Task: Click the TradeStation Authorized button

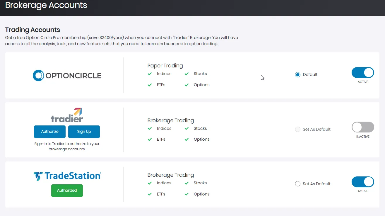Action: click(x=67, y=191)
